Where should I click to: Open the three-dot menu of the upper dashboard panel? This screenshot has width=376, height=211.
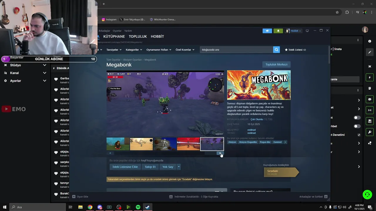(x=358, y=40)
